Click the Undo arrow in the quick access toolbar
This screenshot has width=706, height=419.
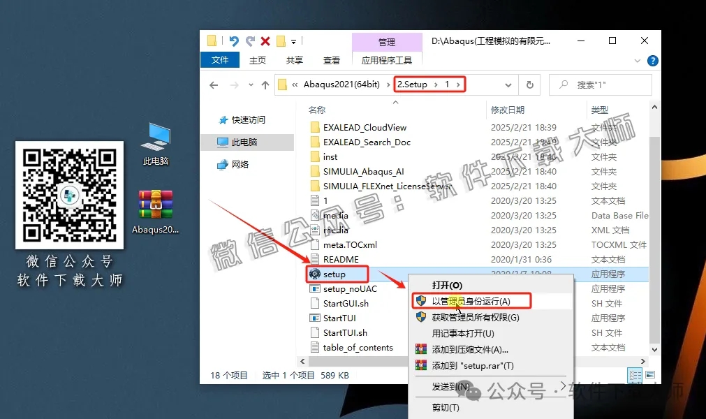[235, 41]
